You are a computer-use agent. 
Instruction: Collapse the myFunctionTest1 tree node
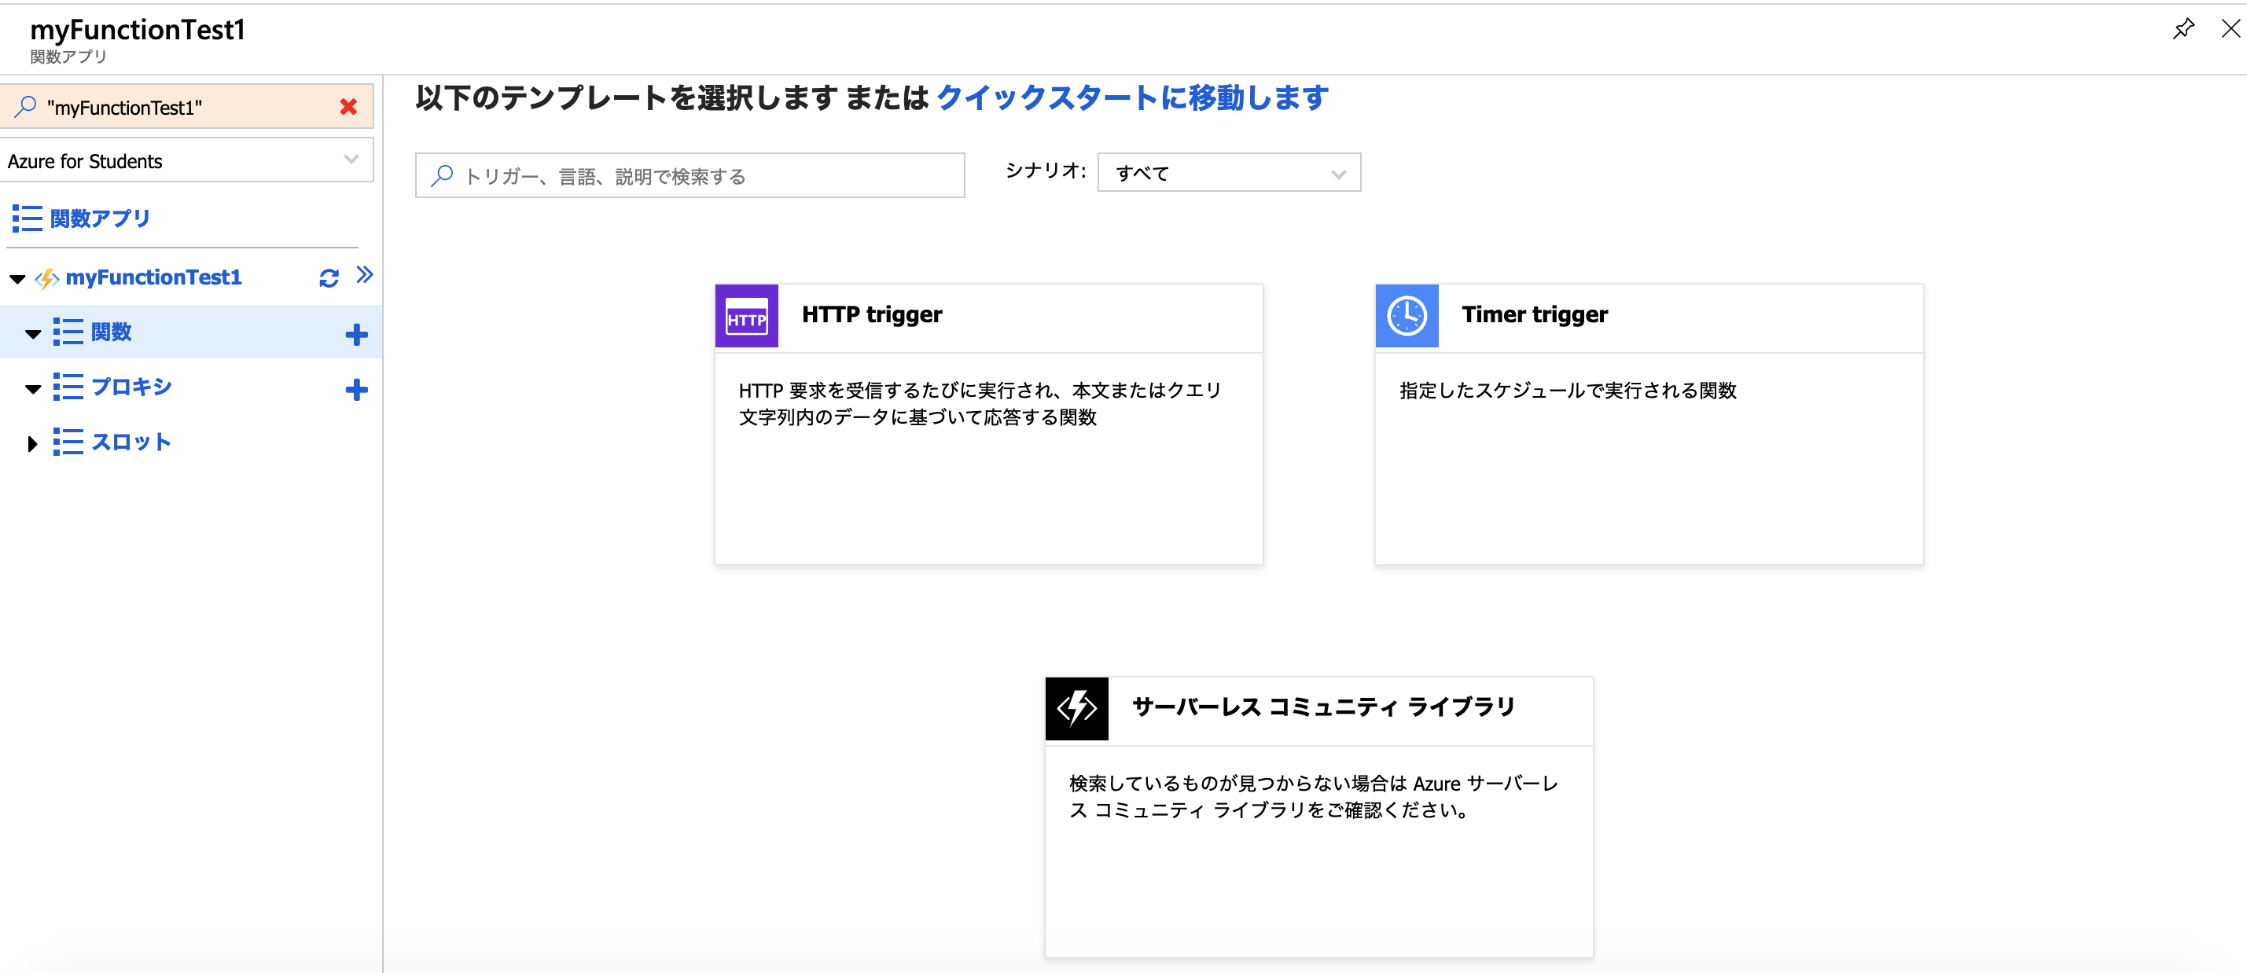[17, 279]
